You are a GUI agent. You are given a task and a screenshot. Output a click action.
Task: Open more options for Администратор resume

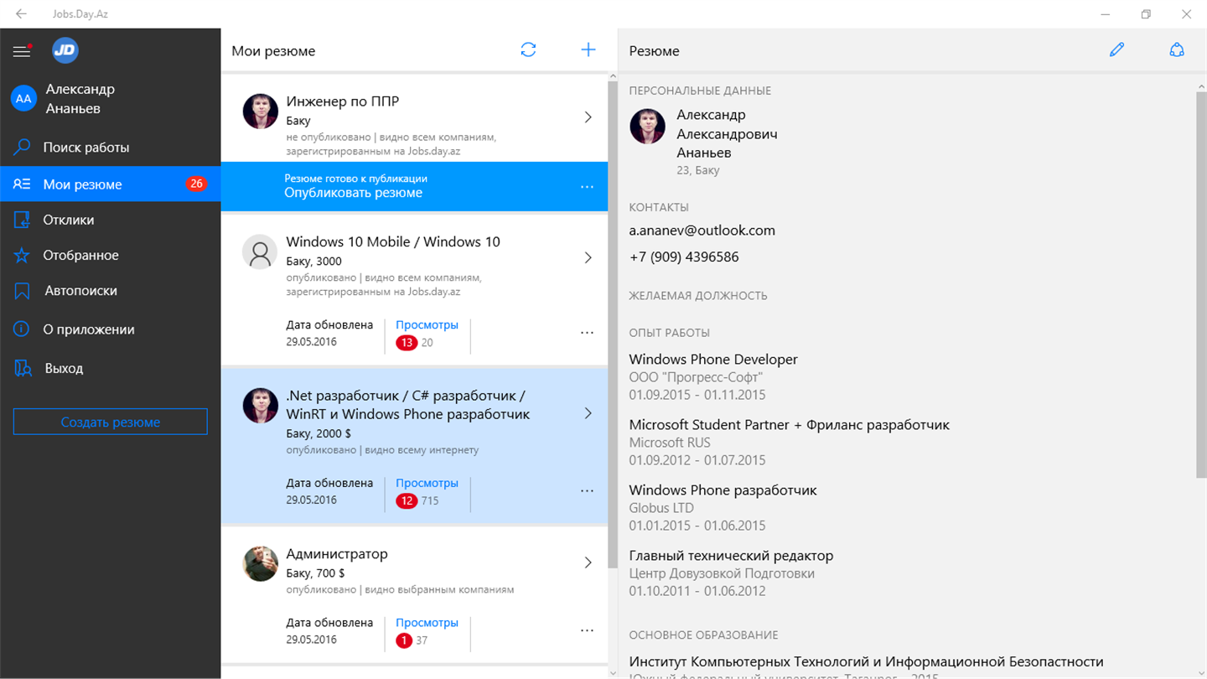click(587, 630)
